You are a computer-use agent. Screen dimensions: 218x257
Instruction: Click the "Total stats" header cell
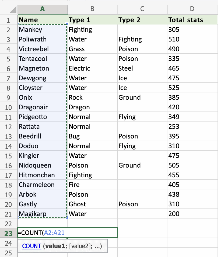(192, 20)
